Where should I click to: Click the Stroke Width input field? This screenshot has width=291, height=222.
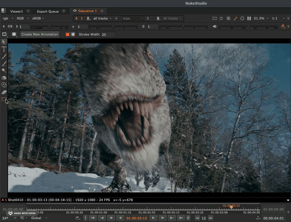[108, 34]
